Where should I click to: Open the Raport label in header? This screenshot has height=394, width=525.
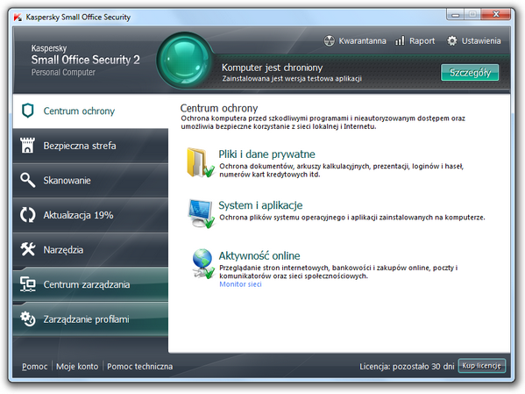[422, 41]
